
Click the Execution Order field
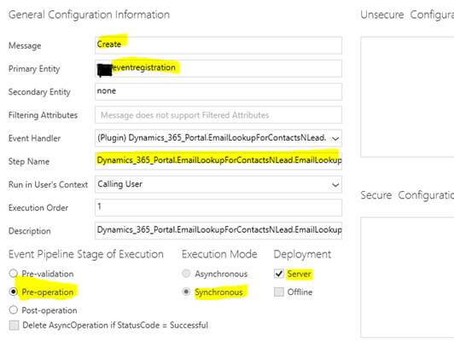click(x=218, y=207)
